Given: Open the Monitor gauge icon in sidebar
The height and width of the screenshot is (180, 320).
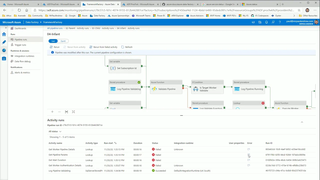Looking at the screenshot, I should [4, 50].
